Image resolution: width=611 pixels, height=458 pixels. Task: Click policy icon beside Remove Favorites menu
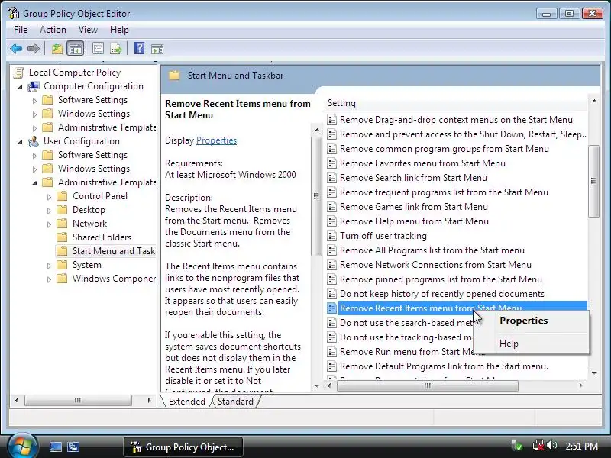tap(331, 163)
